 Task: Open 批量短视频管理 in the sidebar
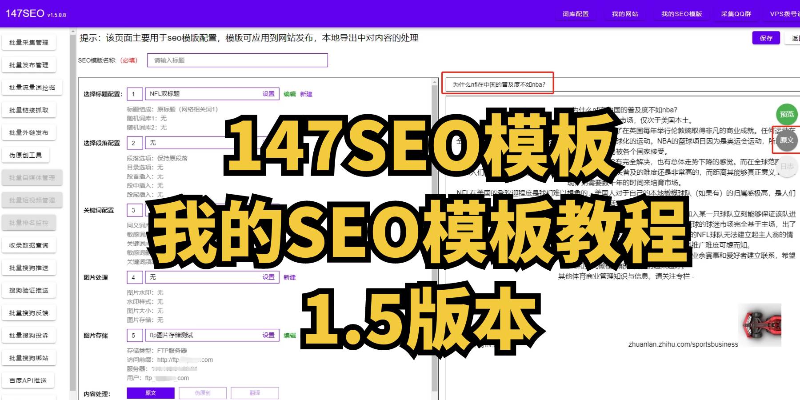[32, 200]
